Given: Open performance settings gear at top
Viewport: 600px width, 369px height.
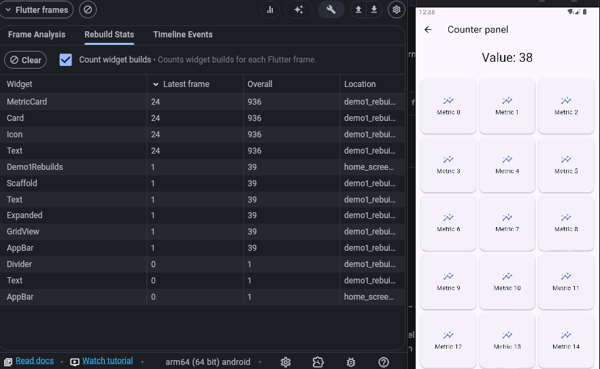Looking at the screenshot, I should pyautogui.click(x=397, y=10).
